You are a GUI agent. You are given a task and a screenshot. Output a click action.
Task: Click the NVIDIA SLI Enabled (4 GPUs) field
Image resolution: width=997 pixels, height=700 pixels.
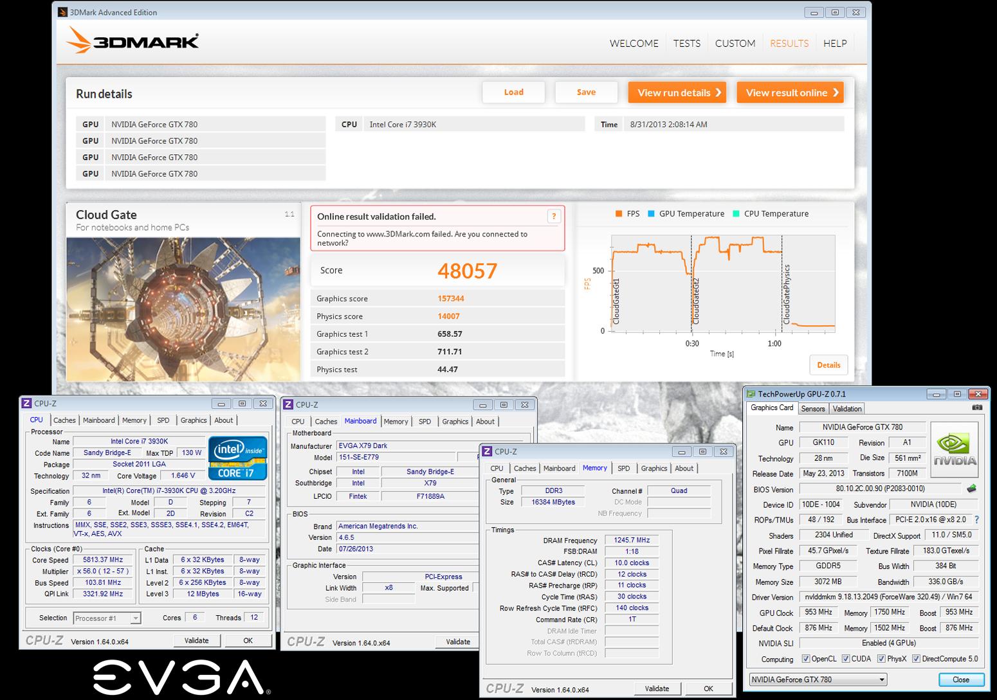[889, 643]
